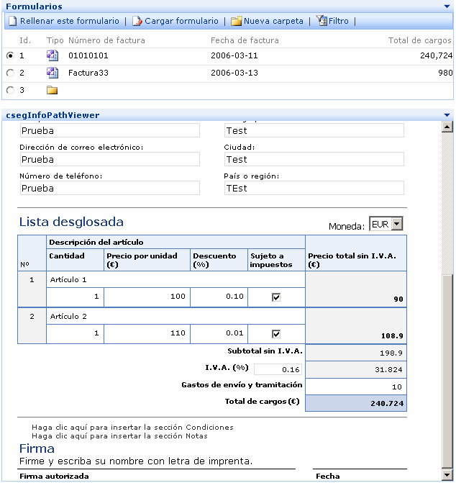Click the Artículo 2 description field
The image size is (456, 483).
point(175,316)
